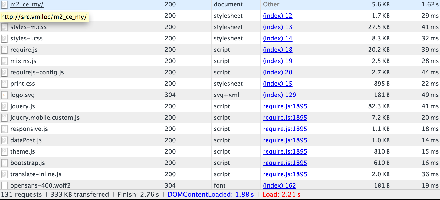The width and height of the screenshot is (440, 200).
Task: Open require.js:1895 initiator for responsive.js
Action: coord(285,129)
